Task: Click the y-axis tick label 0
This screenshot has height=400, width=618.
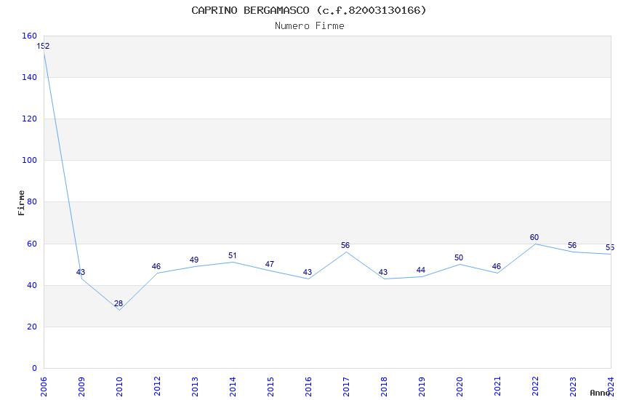Action: [35, 368]
